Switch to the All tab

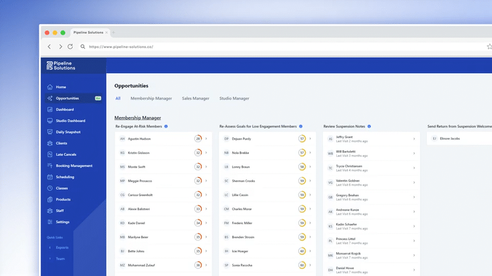pos(118,98)
